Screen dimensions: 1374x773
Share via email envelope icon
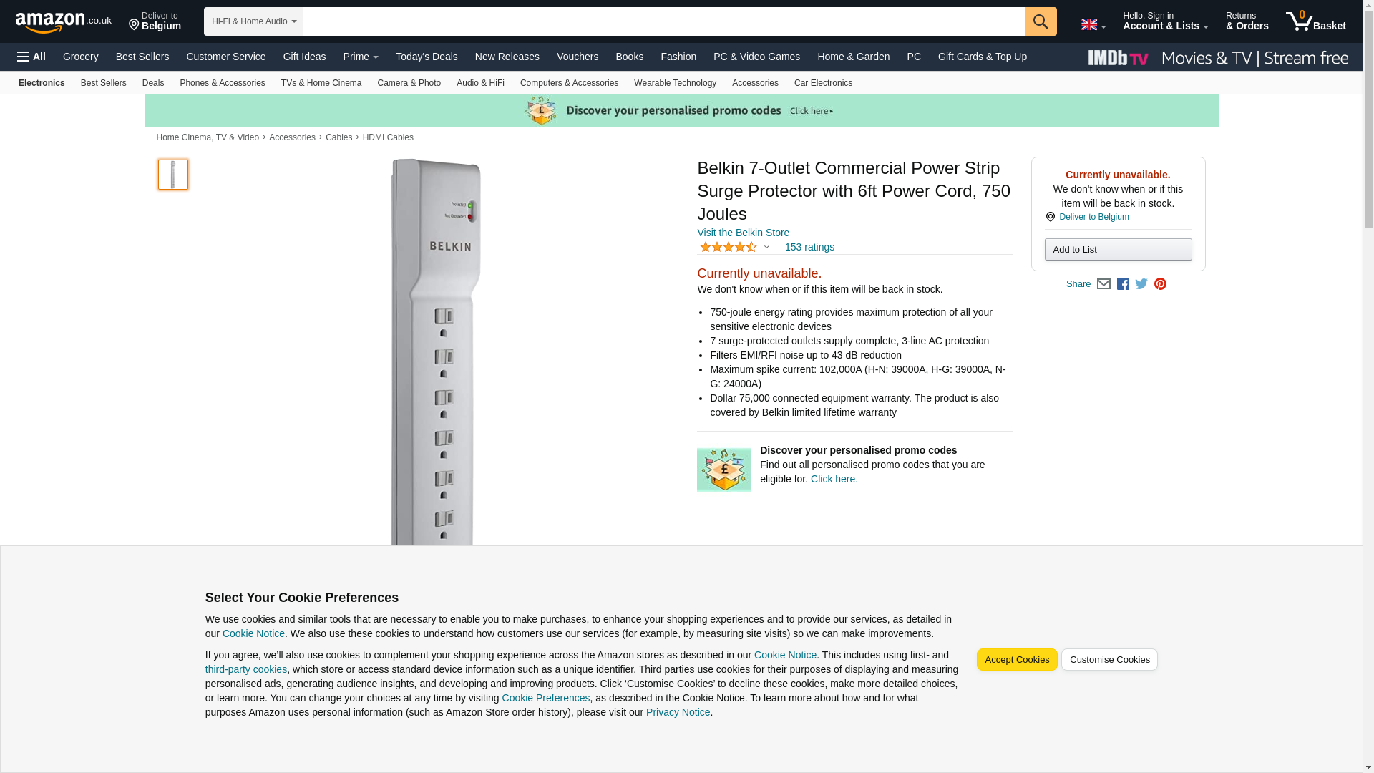tap(1103, 284)
